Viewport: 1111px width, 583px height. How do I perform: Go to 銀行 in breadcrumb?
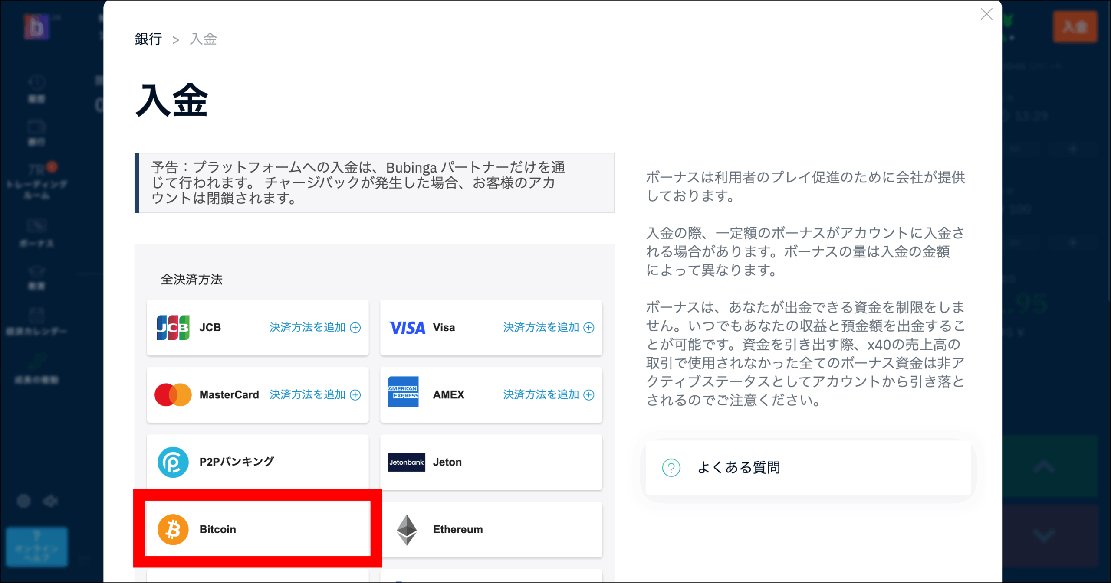[x=148, y=39]
